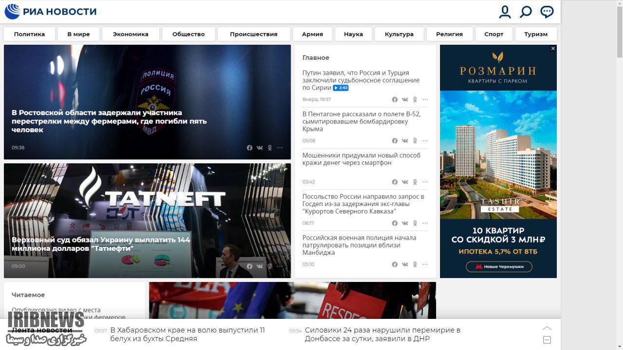Expand the news ticker with up chevron
Image resolution: width=623 pixels, height=350 pixels.
[x=547, y=328]
